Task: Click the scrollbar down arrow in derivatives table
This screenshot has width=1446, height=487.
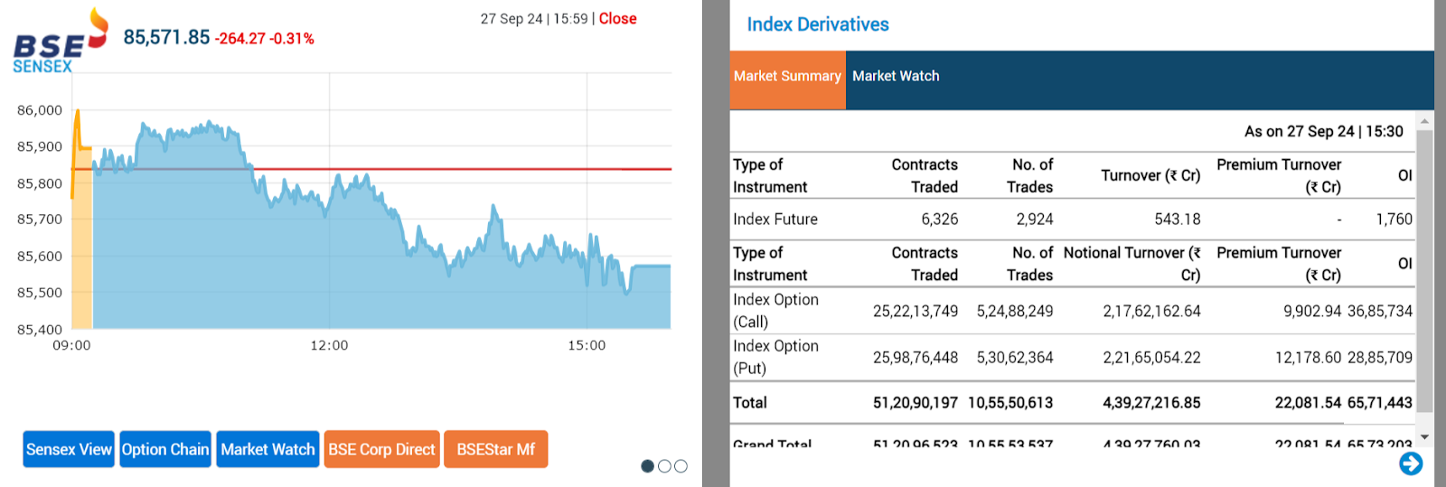Action: point(1424,437)
